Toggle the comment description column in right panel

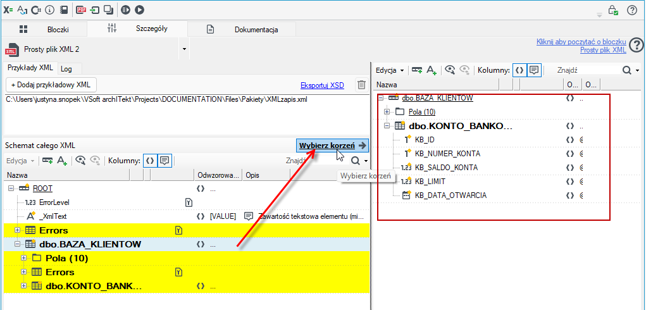534,70
